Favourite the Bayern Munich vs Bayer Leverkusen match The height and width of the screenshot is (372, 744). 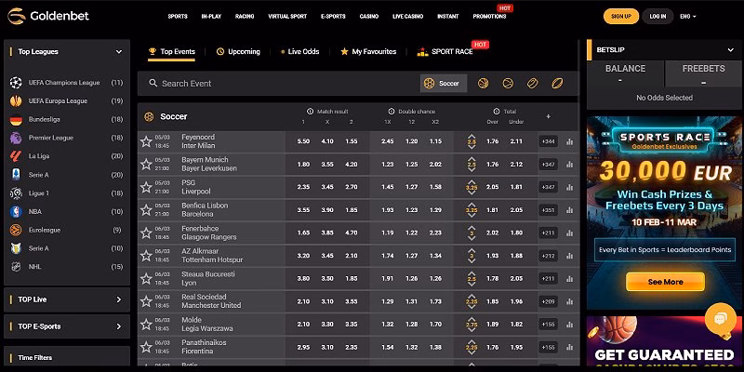146,165
